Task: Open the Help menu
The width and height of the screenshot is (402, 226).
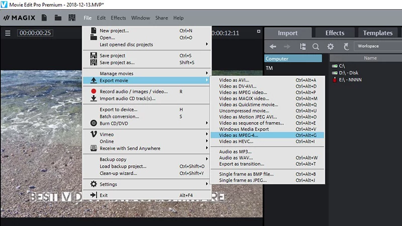Action: coord(178,18)
